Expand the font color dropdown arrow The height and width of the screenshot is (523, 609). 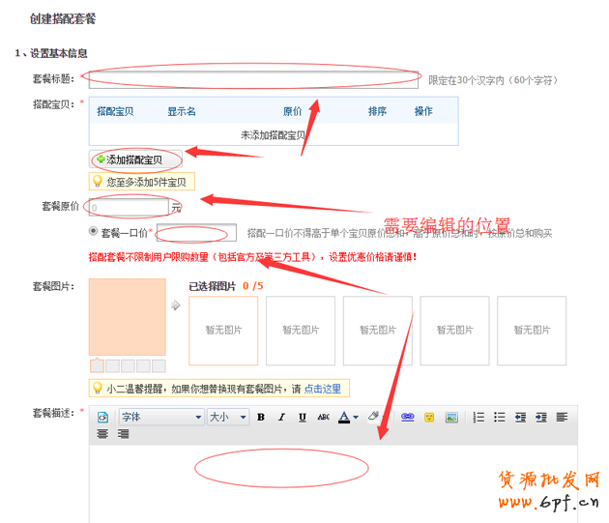[x=357, y=418]
